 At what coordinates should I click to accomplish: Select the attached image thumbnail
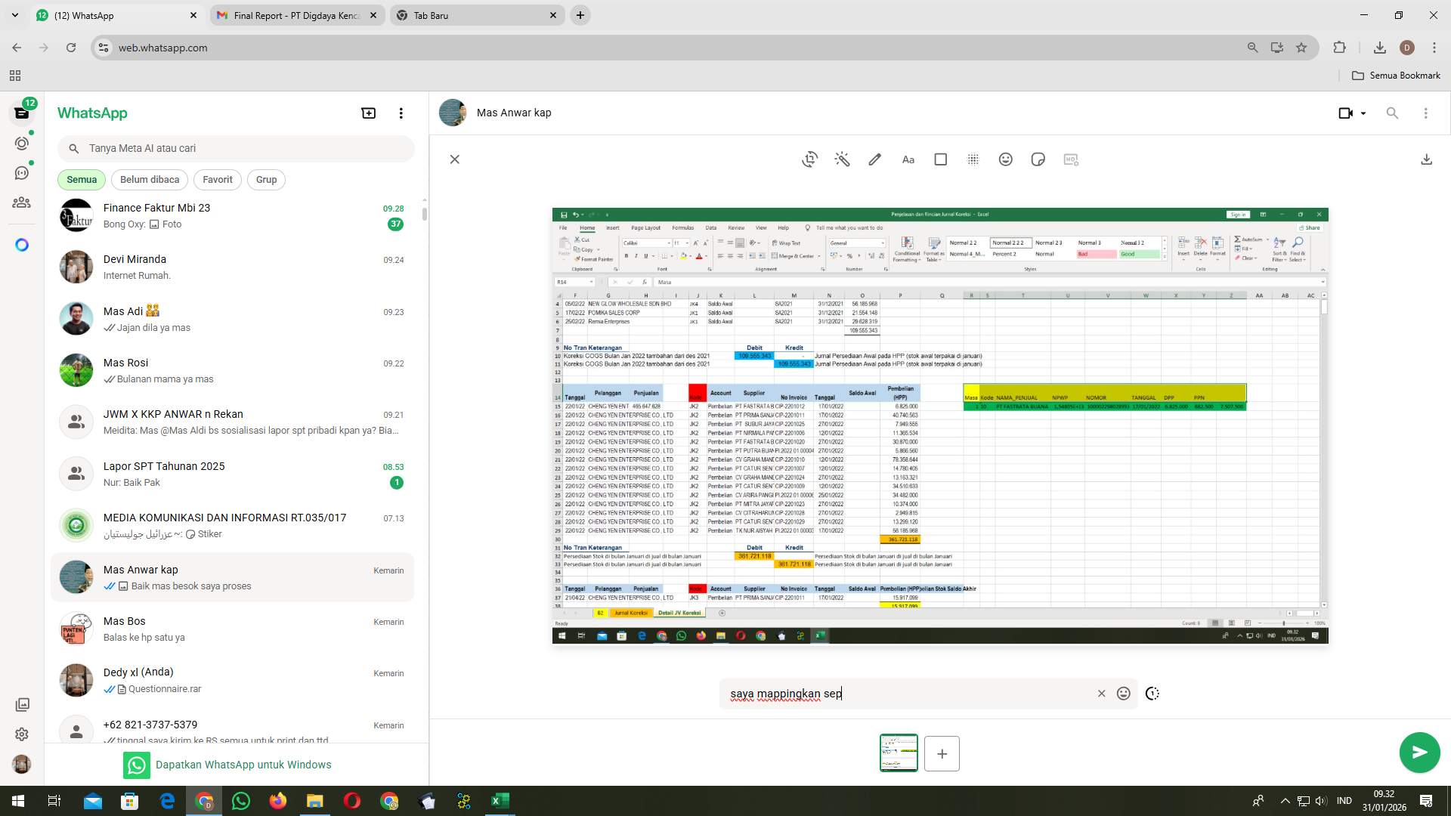pyautogui.click(x=899, y=753)
